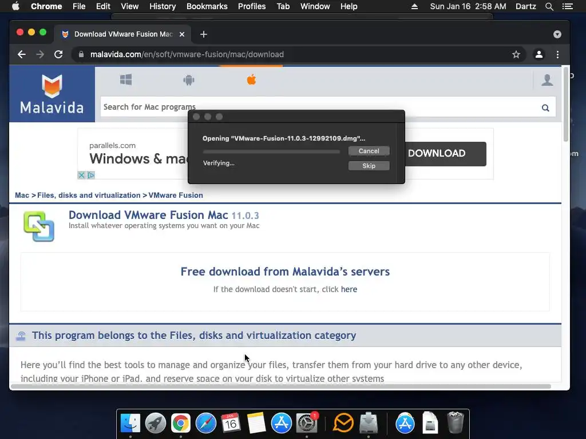The height and width of the screenshot is (439, 586).
Task: Open new tab with plus button
Action: point(204,34)
